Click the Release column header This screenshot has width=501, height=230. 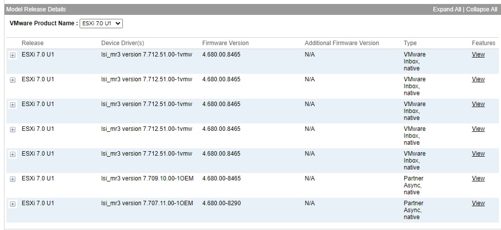pyautogui.click(x=32, y=43)
